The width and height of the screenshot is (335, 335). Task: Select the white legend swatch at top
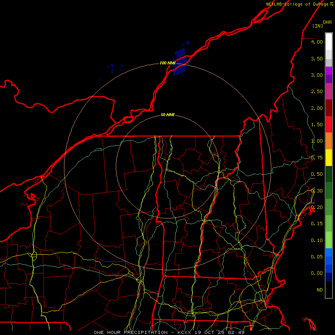pyautogui.click(x=329, y=42)
